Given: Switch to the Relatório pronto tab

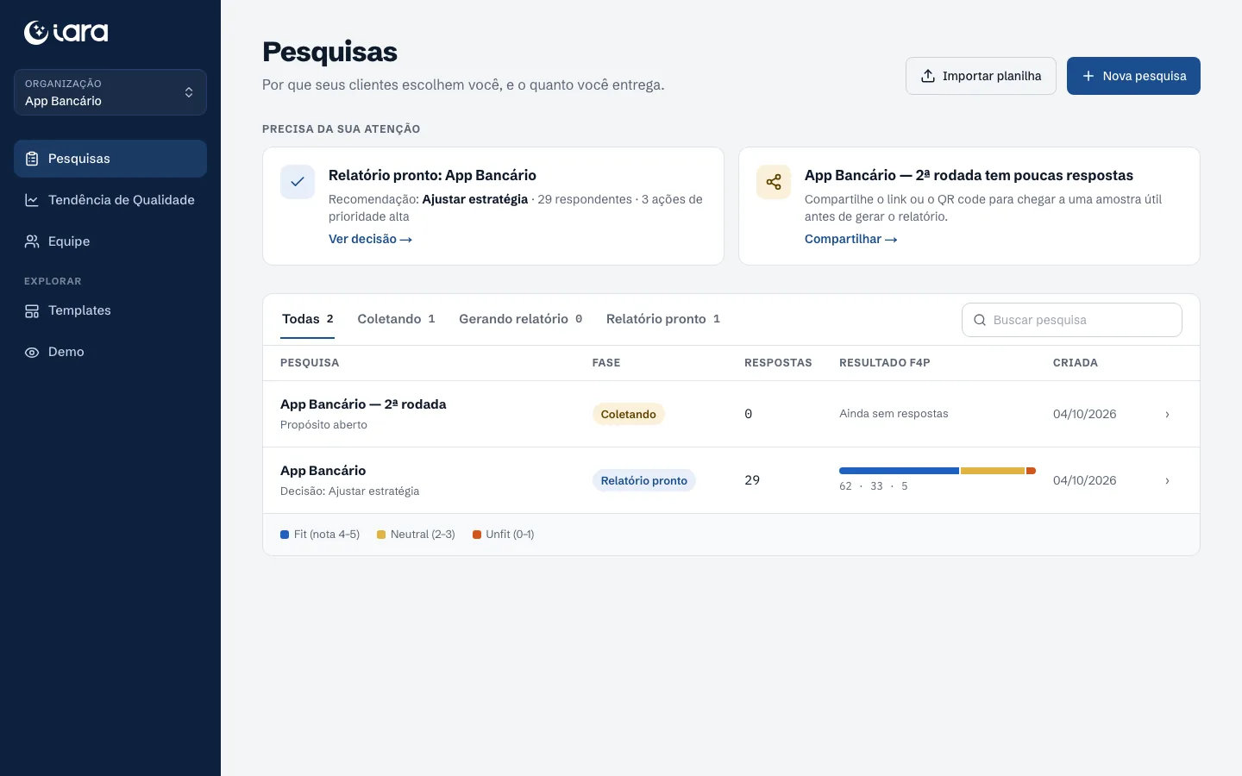Looking at the screenshot, I should (662, 319).
